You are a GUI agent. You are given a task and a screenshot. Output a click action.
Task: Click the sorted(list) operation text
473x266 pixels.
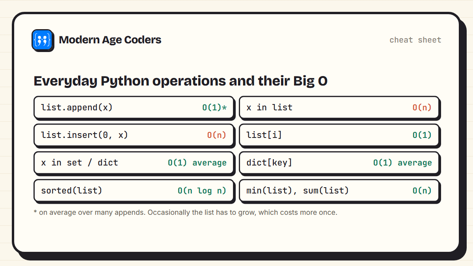72,190
